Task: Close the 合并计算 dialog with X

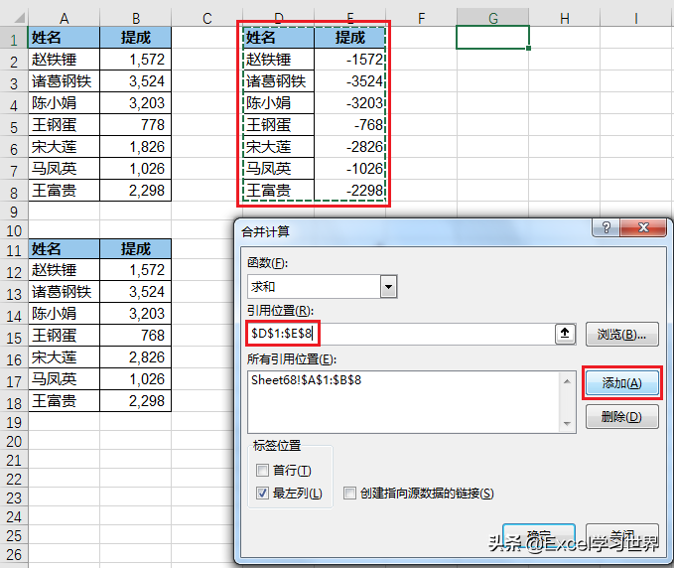Action: coord(643,227)
